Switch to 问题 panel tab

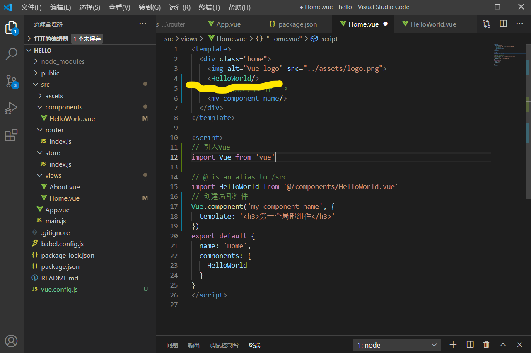click(x=172, y=345)
